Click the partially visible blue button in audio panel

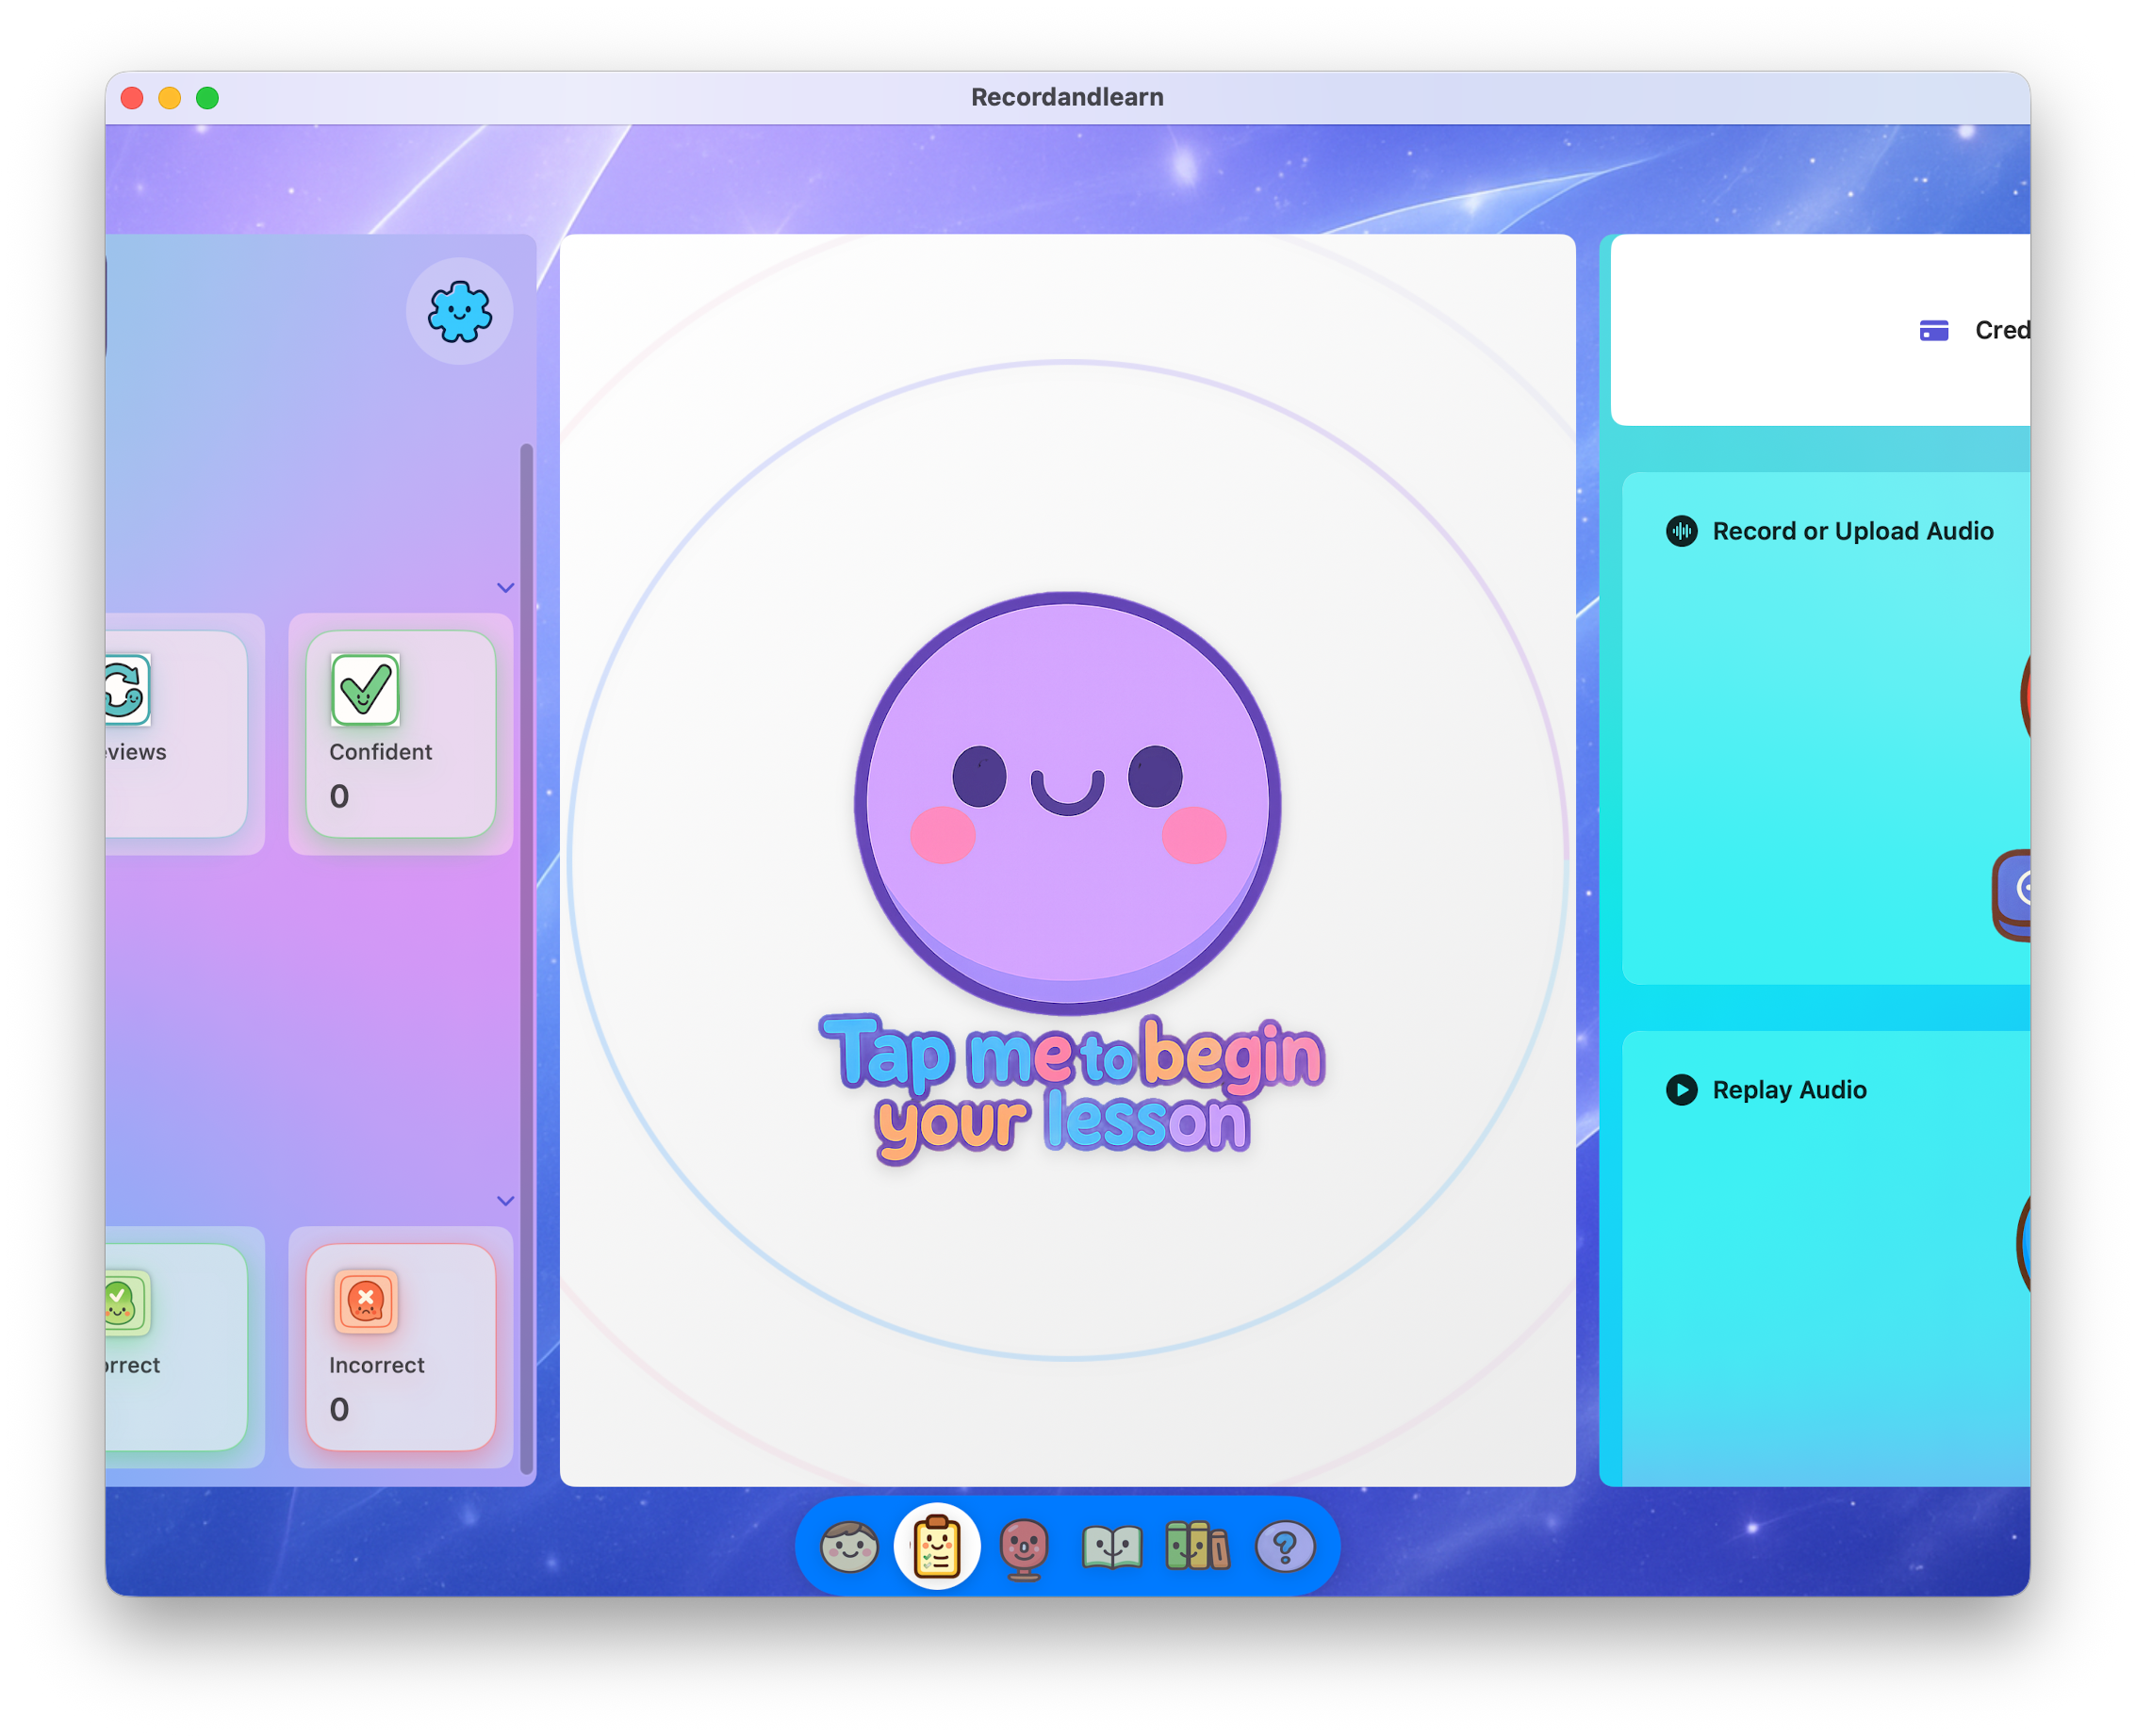tap(2011, 895)
